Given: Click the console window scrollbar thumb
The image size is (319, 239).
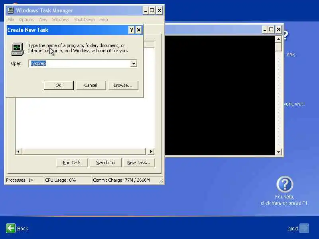Looking at the screenshot, I should pos(278,47).
